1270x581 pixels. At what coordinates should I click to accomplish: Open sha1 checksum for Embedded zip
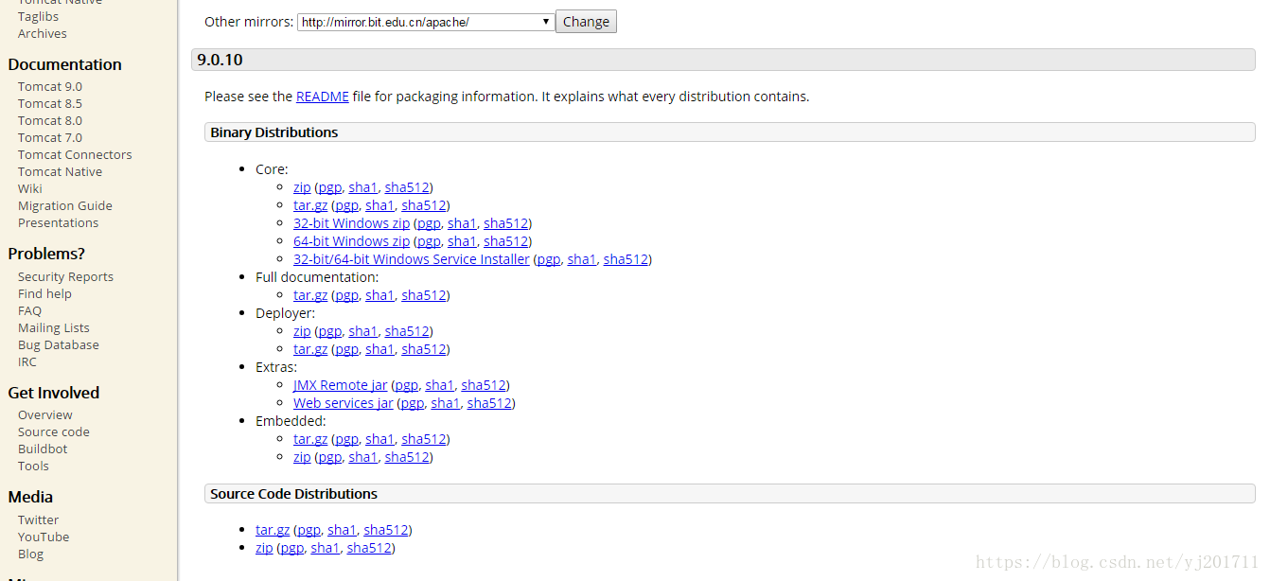[362, 457]
